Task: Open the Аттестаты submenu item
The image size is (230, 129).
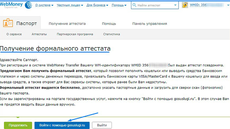Action: (39, 34)
